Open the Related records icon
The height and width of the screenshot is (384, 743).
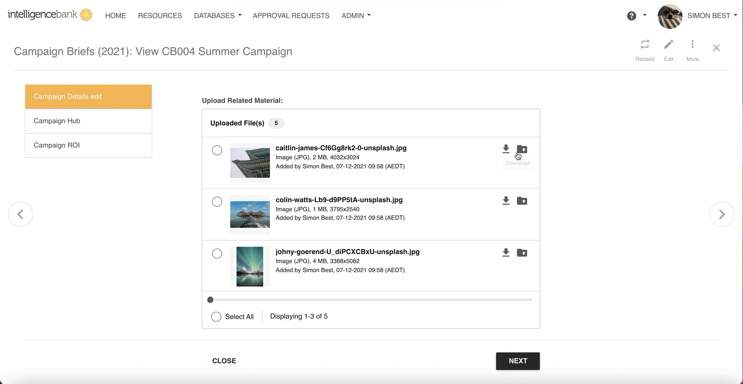click(645, 45)
